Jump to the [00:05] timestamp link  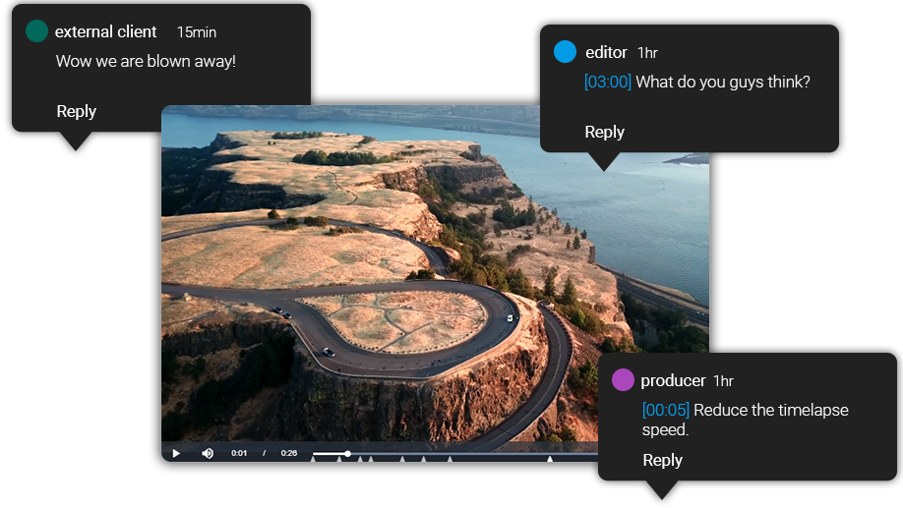click(666, 410)
